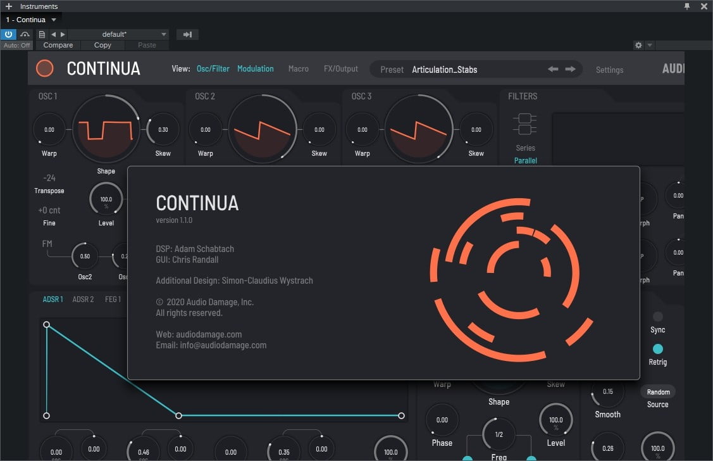
Task: Click the envelope peak node at top
Action: point(46,324)
